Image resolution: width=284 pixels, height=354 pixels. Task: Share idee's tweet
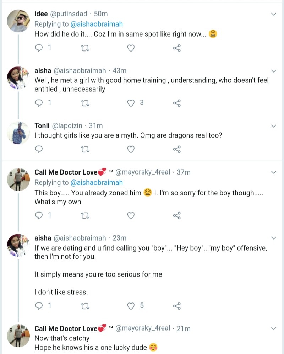(177, 48)
